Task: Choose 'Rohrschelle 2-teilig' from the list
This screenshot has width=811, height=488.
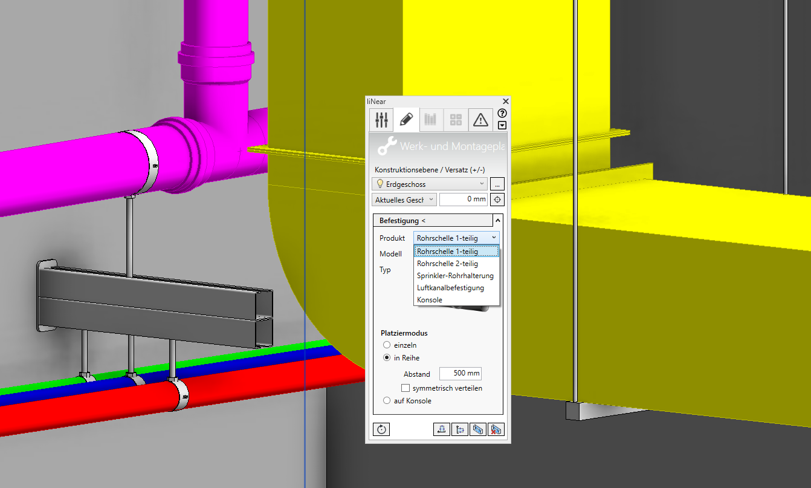Action: (x=447, y=264)
